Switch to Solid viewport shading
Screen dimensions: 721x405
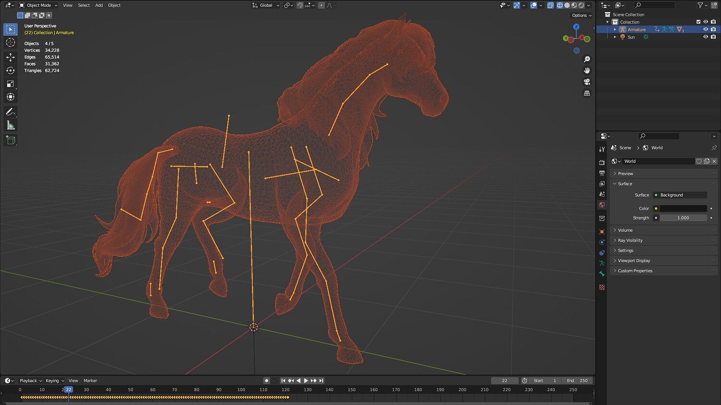point(567,5)
